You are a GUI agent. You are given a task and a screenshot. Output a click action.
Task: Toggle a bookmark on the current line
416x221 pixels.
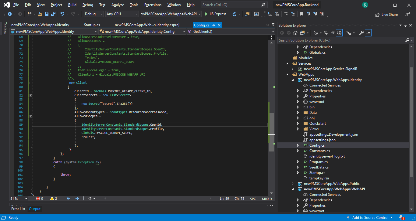click(301, 14)
